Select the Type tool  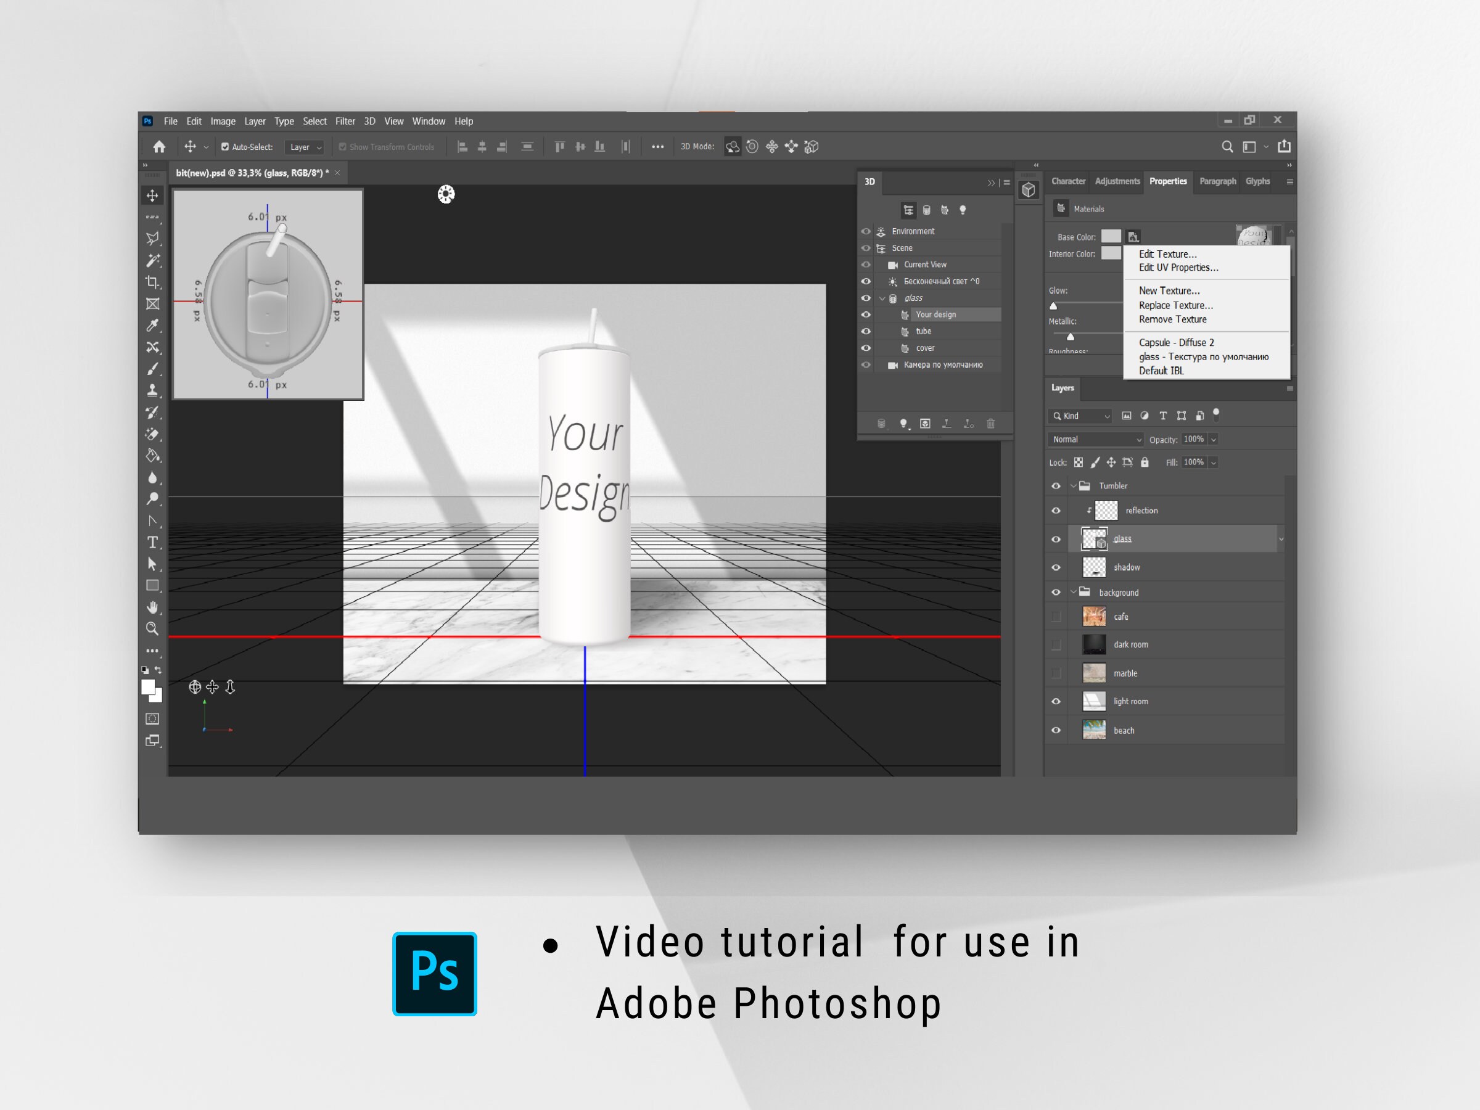(x=152, y=543)
